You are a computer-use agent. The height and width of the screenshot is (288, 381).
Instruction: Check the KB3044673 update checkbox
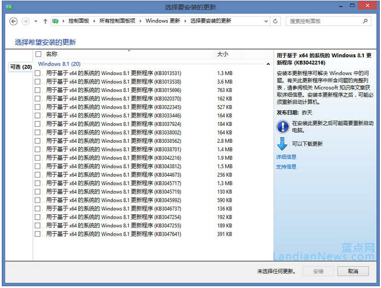[38, 175]
